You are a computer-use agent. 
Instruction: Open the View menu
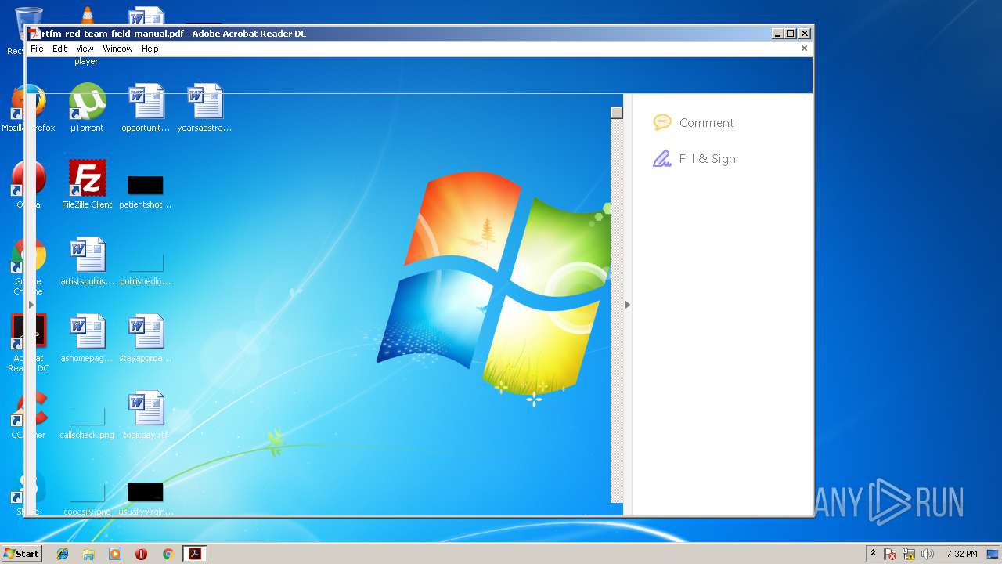click(85, 49)
